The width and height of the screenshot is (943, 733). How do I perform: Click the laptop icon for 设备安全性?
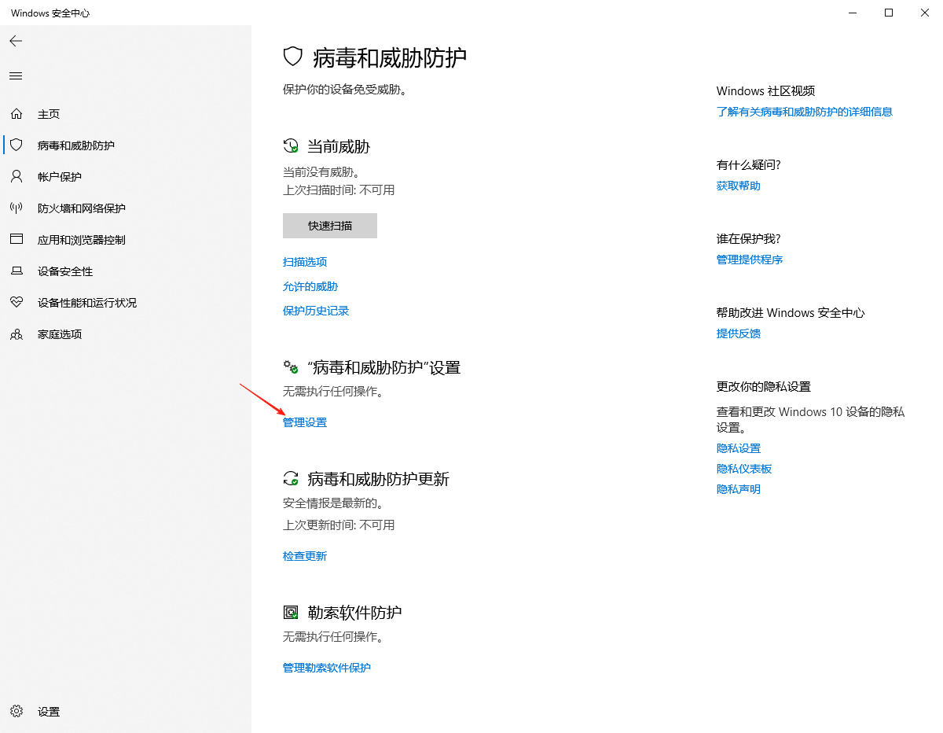click(17, 271)
